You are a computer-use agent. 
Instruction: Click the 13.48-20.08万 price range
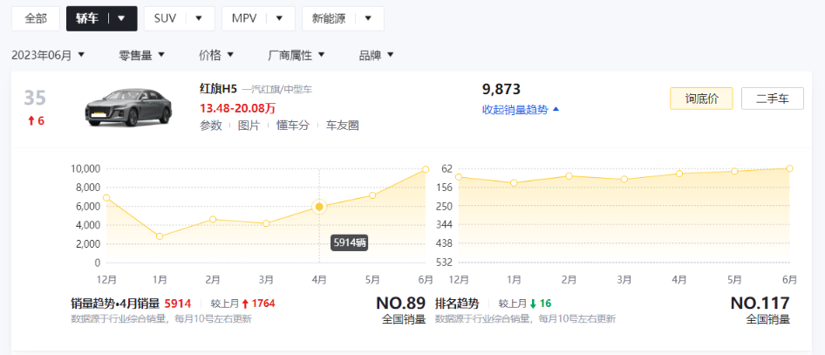point(238,108)
